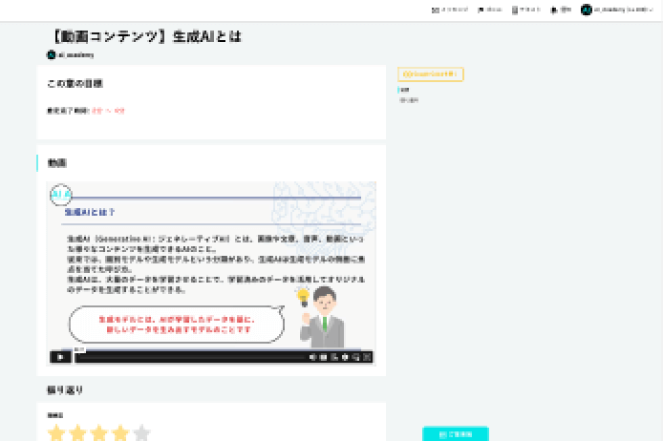Play the 生成AIとは video
663x441 pixels.
point(59,357)
